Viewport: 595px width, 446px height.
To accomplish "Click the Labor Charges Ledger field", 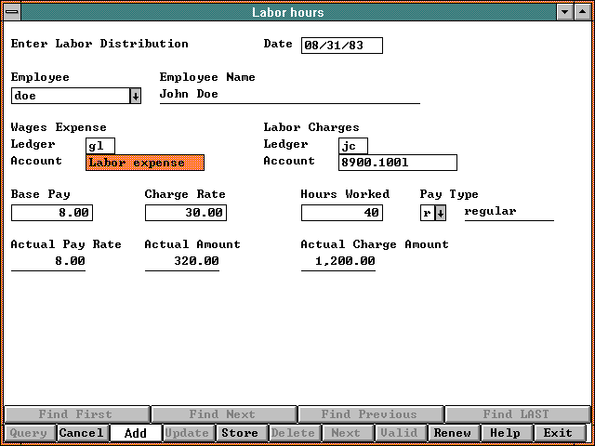I will (353, 146).
